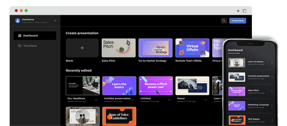This screenshot has width=287, height=126.
Task: Select the Go-to-Market Strategy template
Action: 155,48
